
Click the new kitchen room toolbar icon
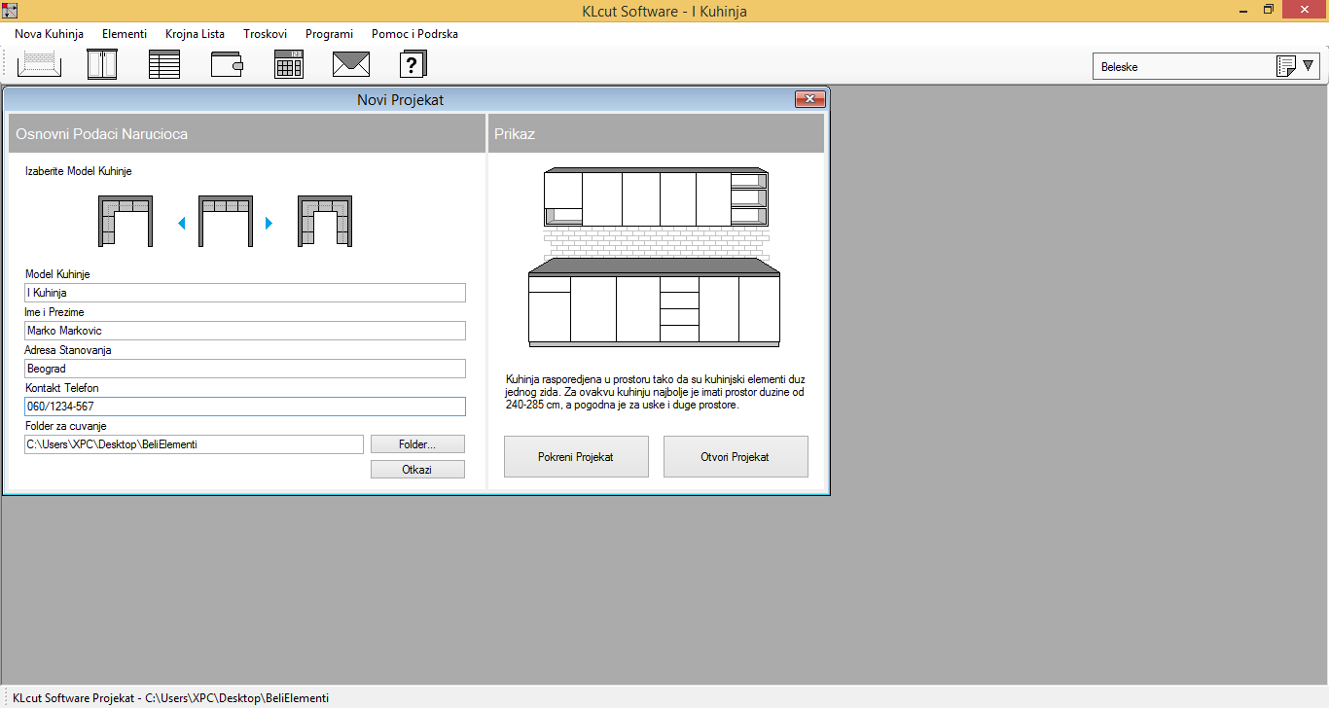[39, 65]
